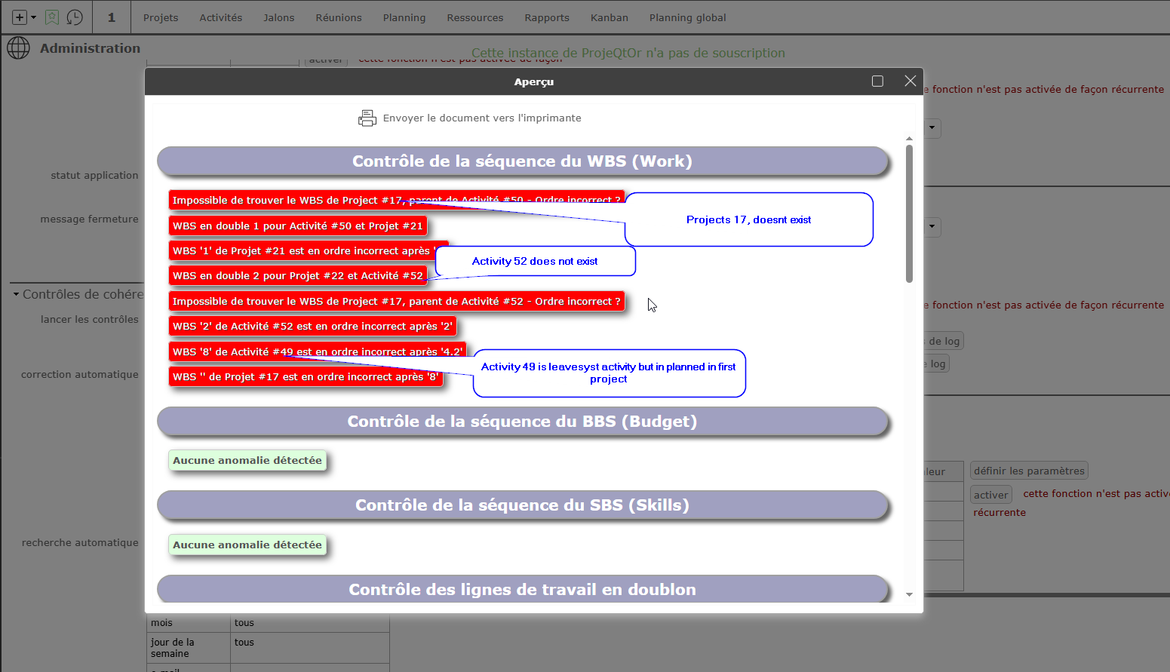Collapse the Contrôles de cohérence section
This screenshot has width=1170, height=672.
(15, 294)
